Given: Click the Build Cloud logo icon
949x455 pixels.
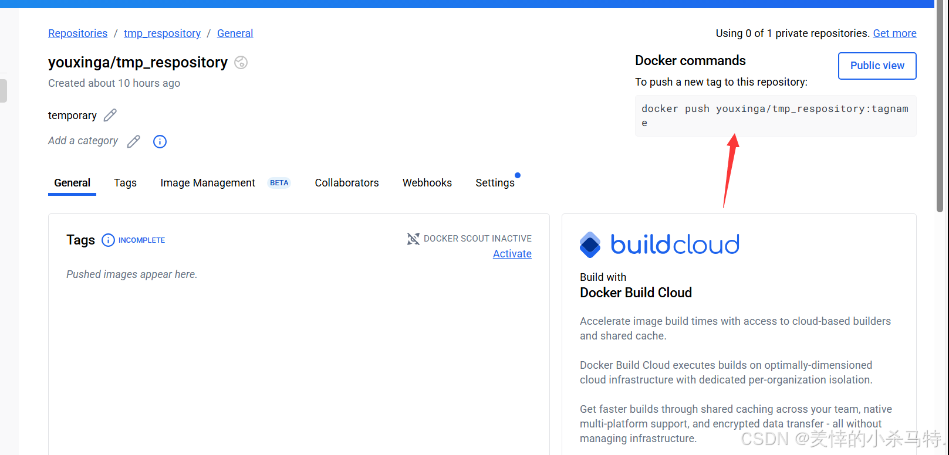Looking at the screenshot, I should pyautogui.click(x=590, y=245).
